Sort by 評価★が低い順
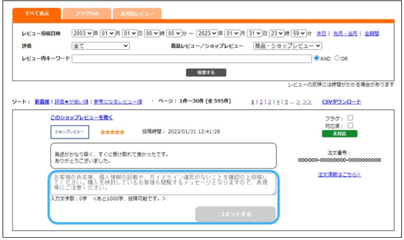Viewport: 404px width, 240px height. click(71, 102)
